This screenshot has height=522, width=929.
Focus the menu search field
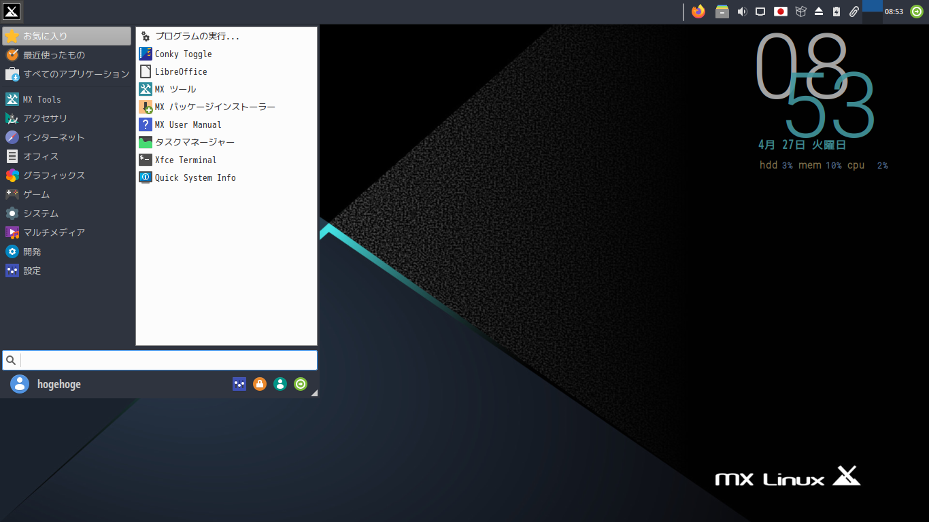pyautogui.click(x=160, y=360)
